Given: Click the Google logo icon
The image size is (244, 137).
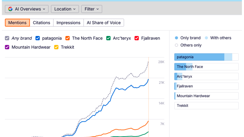Looking at the screenshot, I should (x=10, y=9).
